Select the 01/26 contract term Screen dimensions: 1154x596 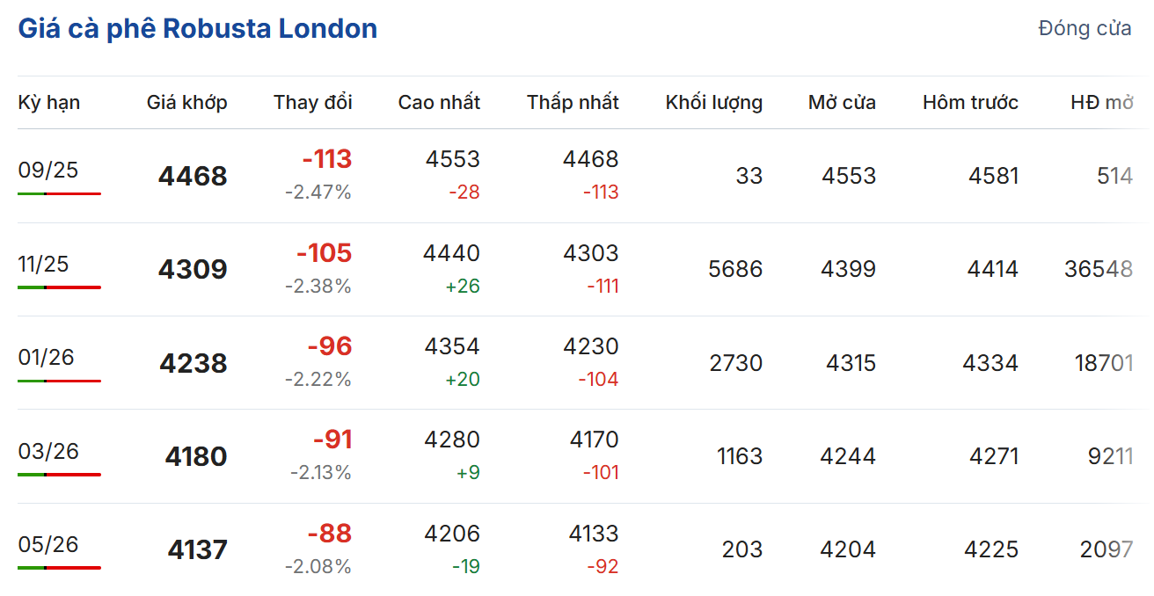tap(46, 357)
